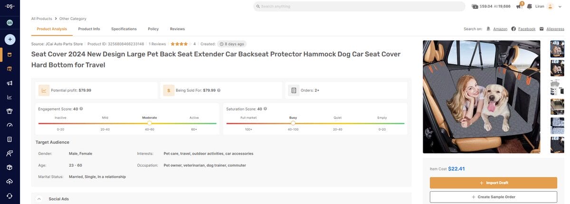
Task: Open announcements megaphone with notification badge
Action: click(520, 6)
